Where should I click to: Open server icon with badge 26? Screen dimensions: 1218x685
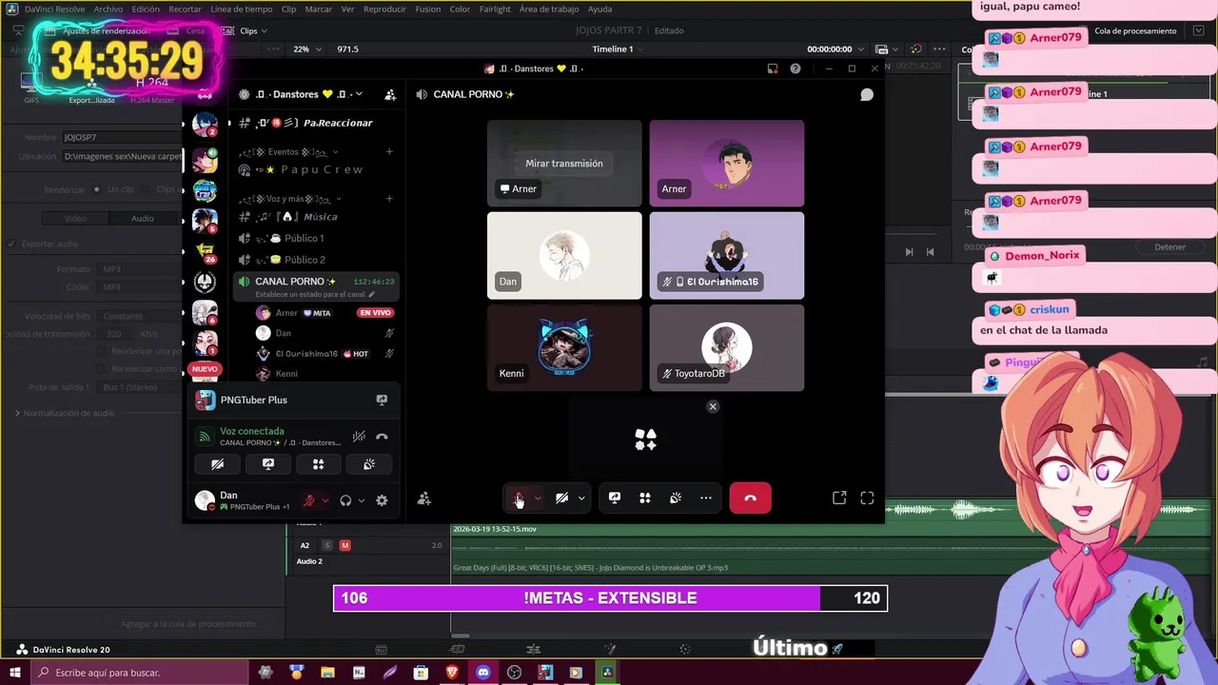click(205, 252)
